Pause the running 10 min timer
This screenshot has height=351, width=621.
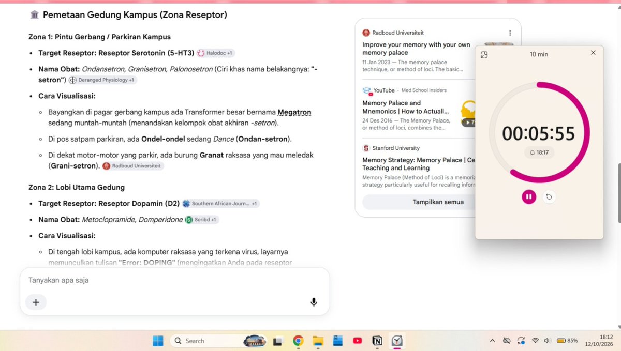tap(529, 196)
